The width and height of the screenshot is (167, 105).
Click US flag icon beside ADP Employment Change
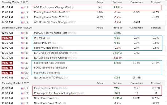click(22, 7)
